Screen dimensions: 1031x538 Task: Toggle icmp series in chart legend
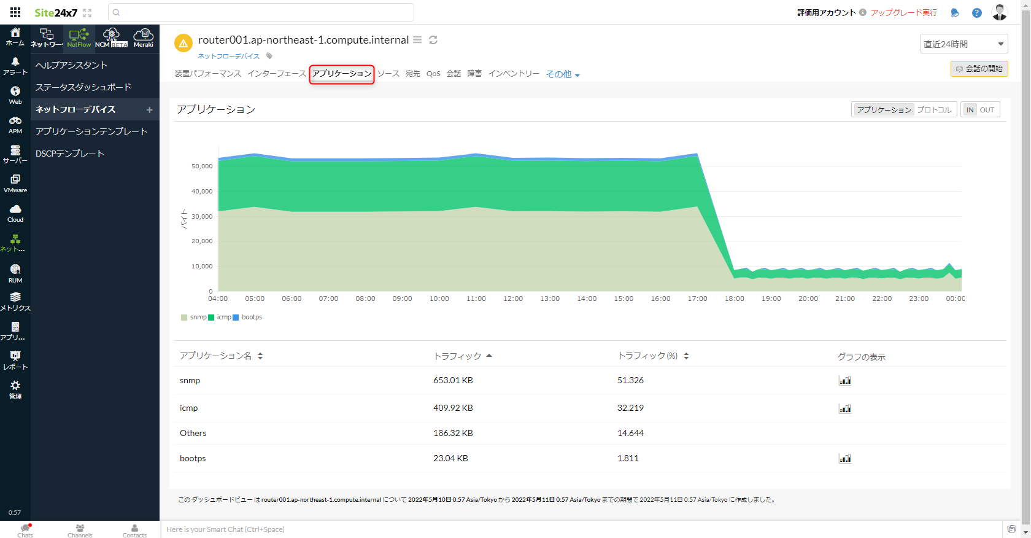220,318
